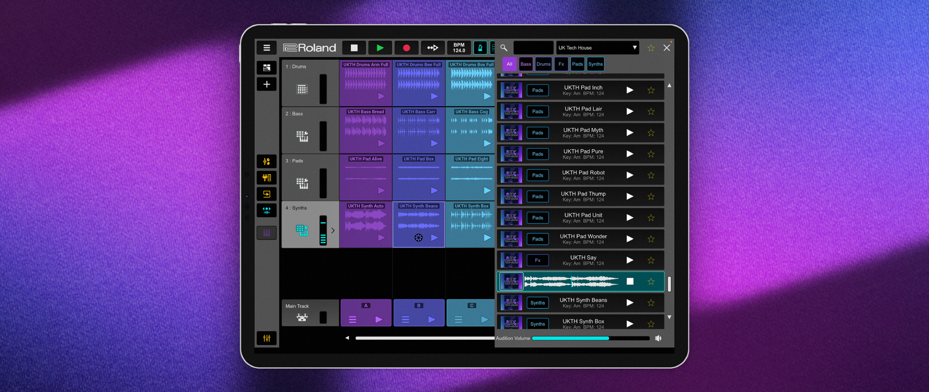The height and width of the screenshot is (392, 929).
Task: Favorite the UKTH Pad Unit loop
Action: [651, 218]
